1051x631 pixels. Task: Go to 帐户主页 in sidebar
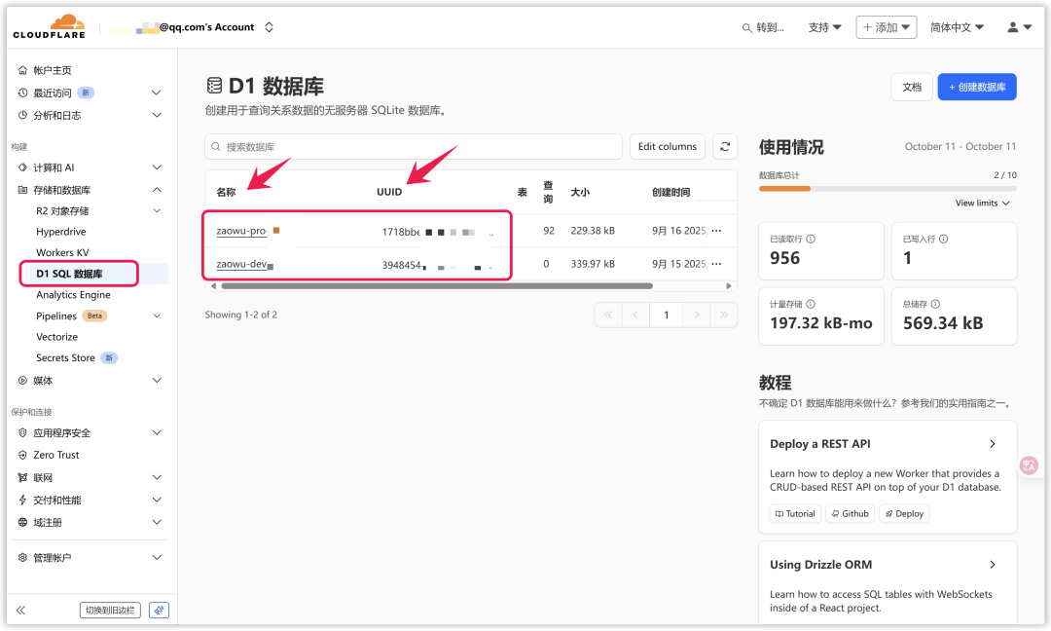click(53, 70)
